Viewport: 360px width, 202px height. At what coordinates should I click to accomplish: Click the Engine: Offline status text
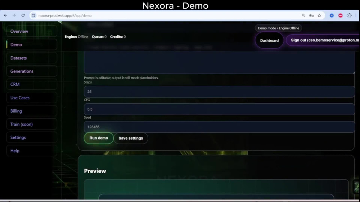click(x=76, y=37)
